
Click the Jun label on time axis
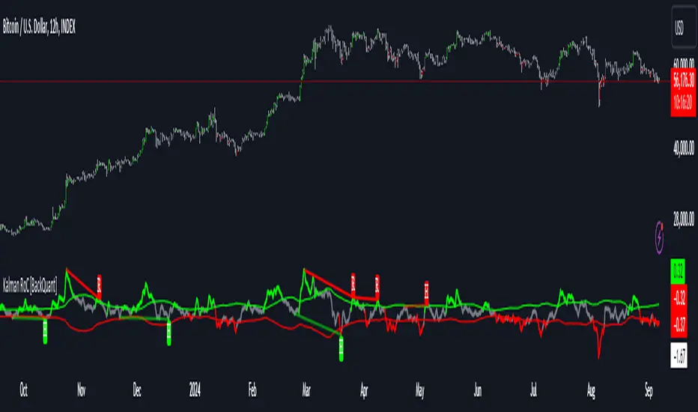point(478,390)
